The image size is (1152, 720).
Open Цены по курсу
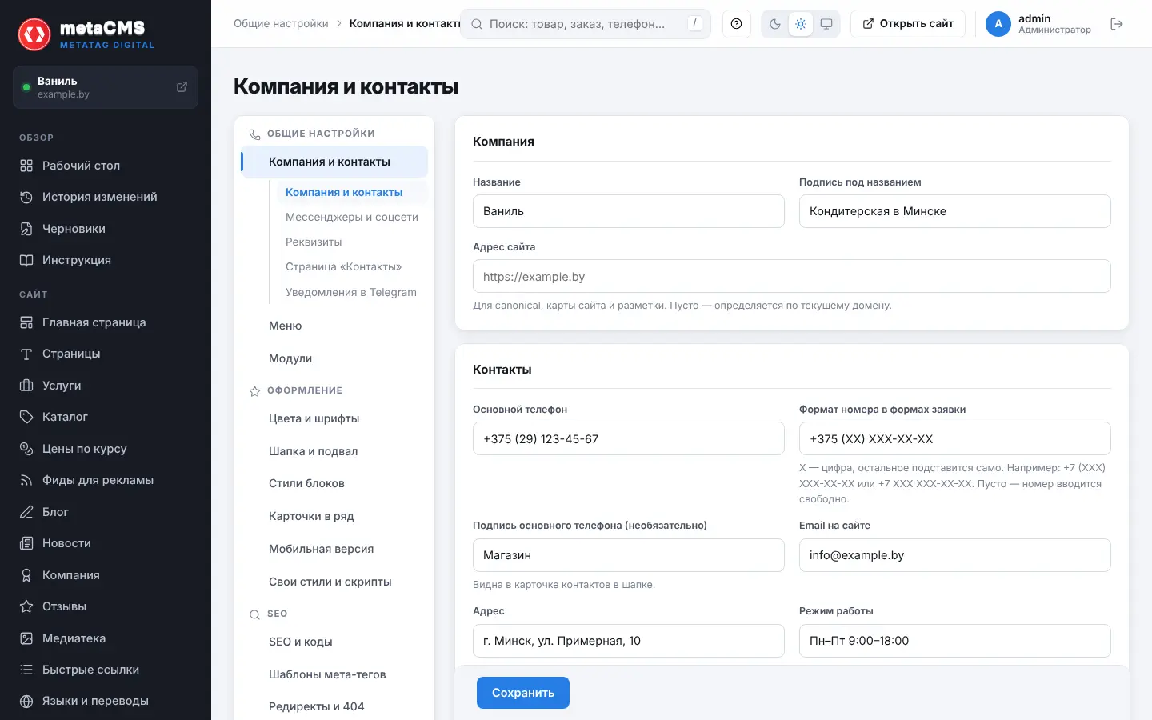coord(106,449)
